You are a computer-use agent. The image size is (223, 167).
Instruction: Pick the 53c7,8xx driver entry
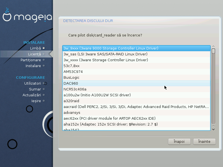coord(136,66)
